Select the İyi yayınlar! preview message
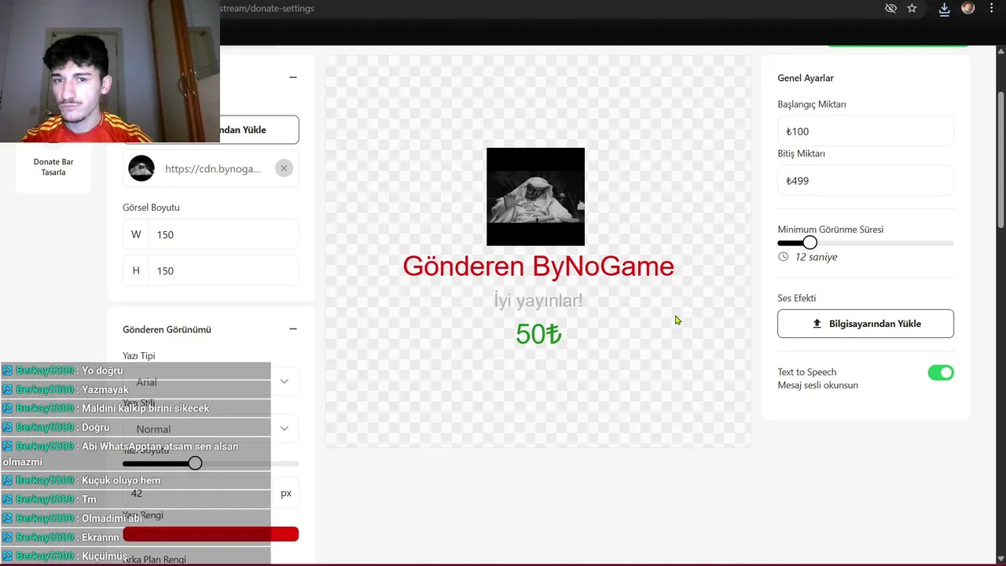 [538, 300]
